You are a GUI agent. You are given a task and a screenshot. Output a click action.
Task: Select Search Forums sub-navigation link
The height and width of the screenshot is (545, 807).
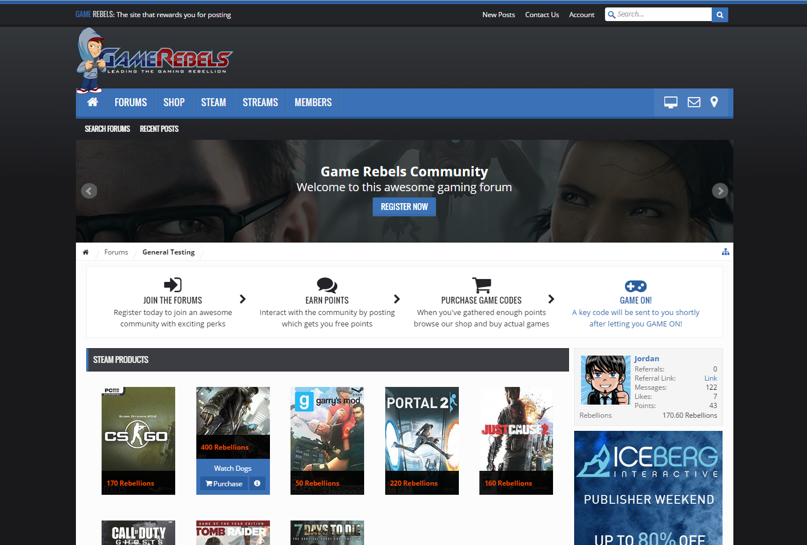(107, 129)
